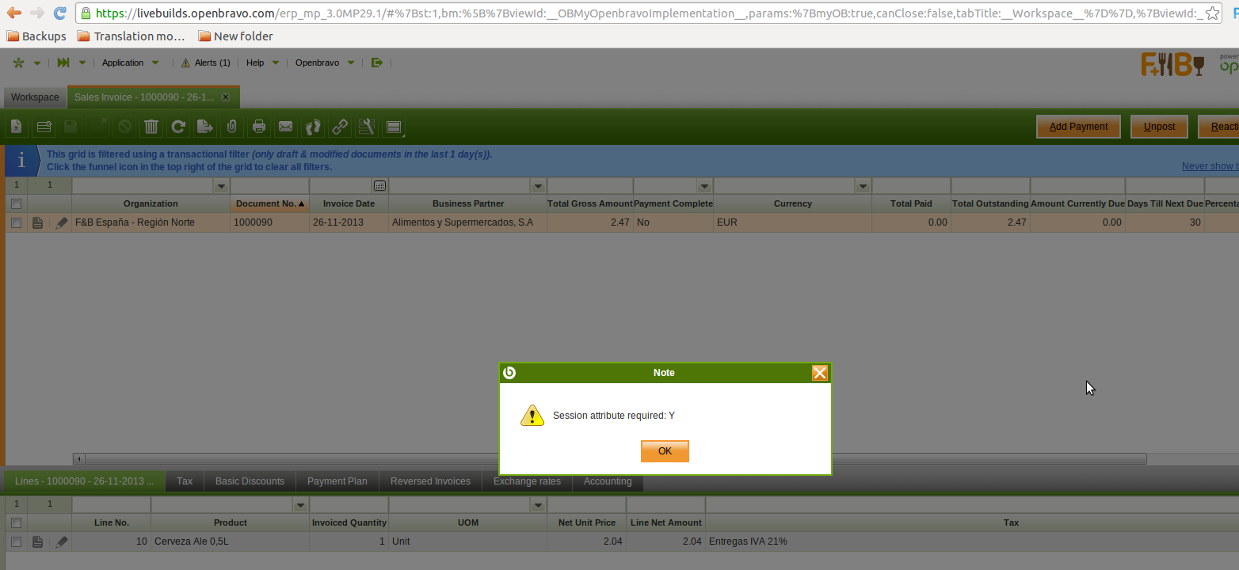This screenshot has height=570, width=1239.
Task: Refresh the Sales Invoice grid
Action: [178, 127]
